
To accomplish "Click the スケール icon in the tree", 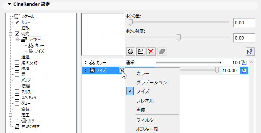I will (17, 16).
